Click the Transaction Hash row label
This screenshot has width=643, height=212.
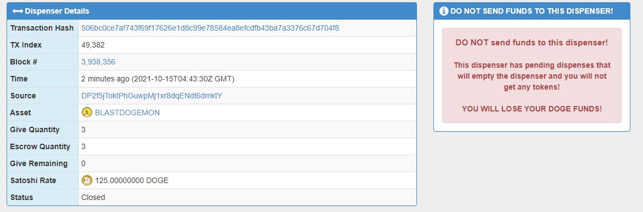click(x=42, y=28)
